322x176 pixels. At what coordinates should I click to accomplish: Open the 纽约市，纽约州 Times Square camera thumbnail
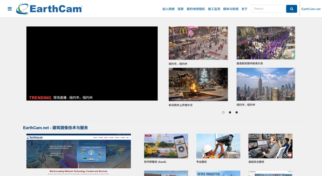pos(198,43)
